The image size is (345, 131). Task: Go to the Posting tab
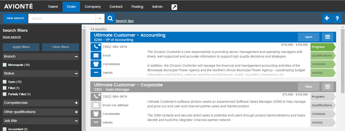(137, 7)
